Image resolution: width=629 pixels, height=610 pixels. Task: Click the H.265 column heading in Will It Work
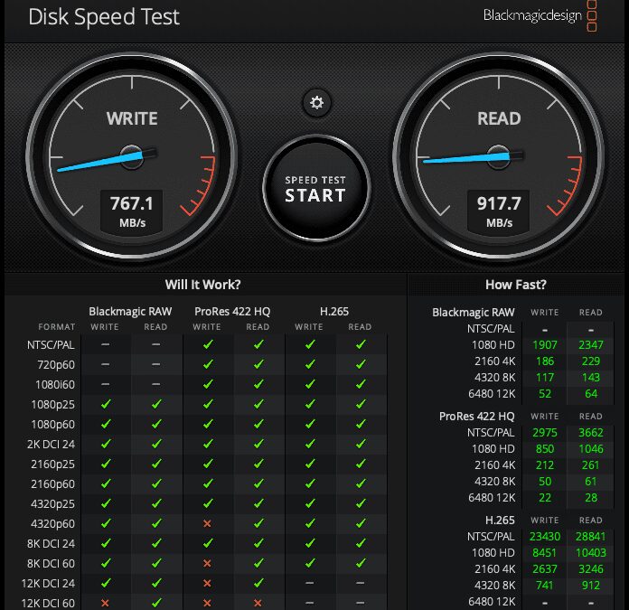[334, 311]
